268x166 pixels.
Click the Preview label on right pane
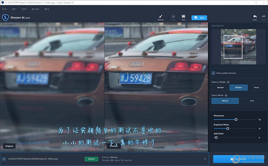pos(114,146)
